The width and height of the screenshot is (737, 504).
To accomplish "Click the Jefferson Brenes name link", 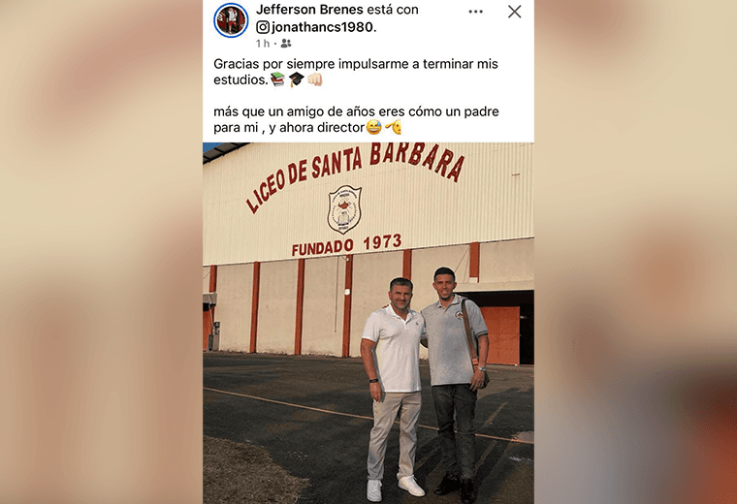I will [309, 10].
